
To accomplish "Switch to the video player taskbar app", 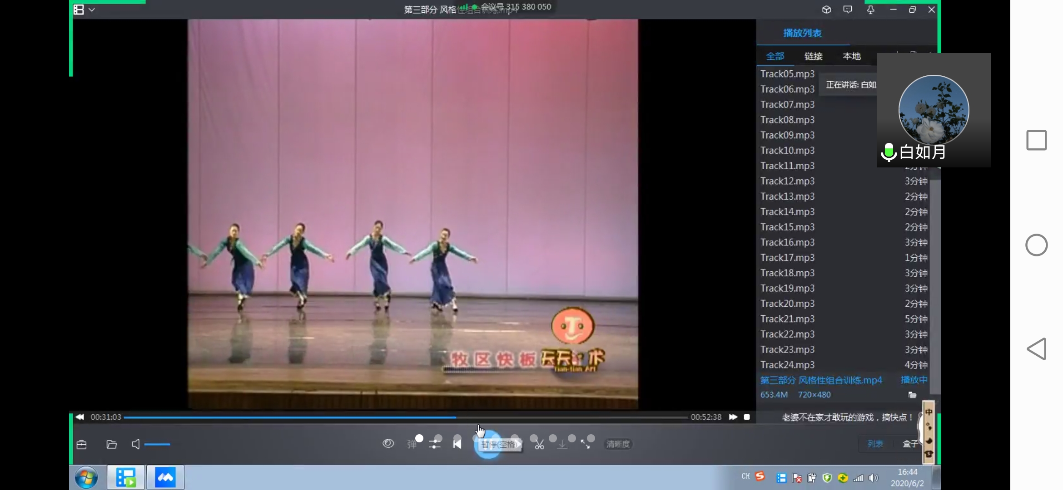I will tap(126, 477).
